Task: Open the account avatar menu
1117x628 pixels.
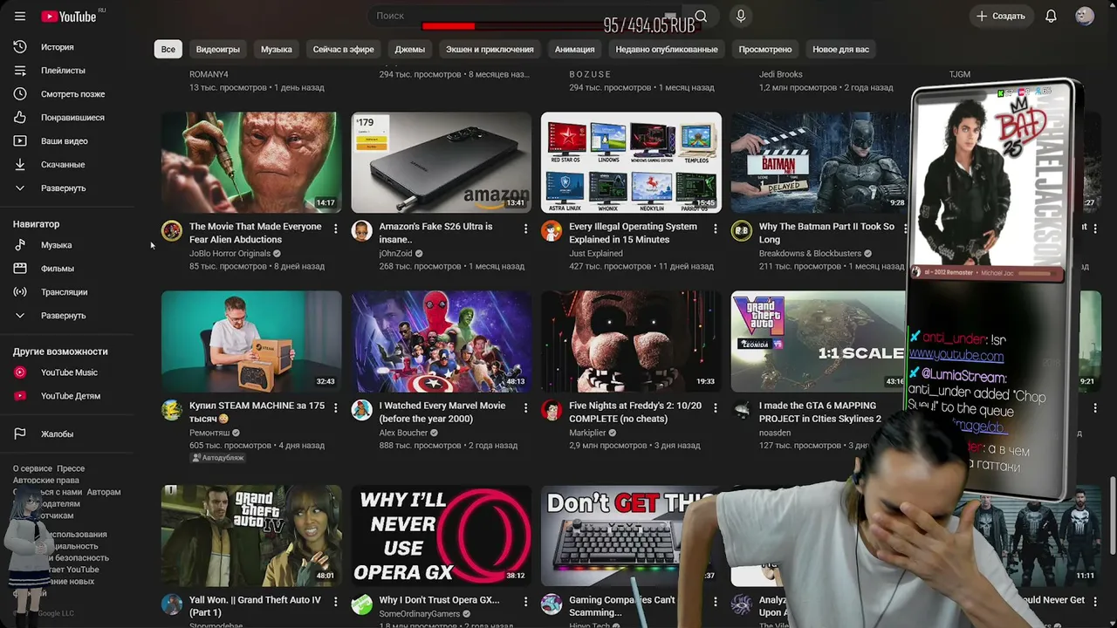Action: (1085, 17)
